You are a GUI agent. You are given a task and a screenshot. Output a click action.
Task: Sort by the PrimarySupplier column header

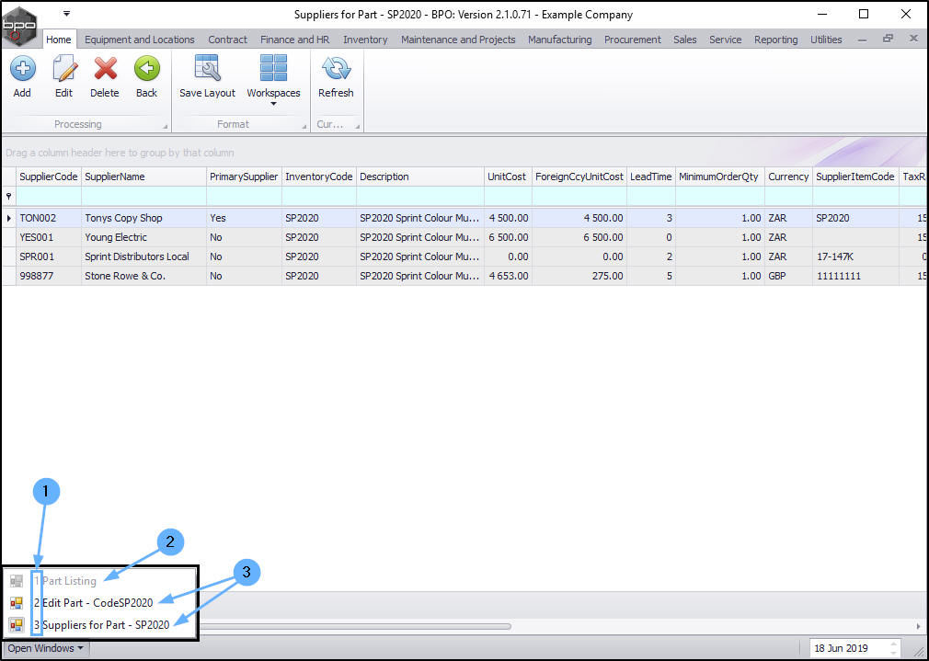(244, 177)
